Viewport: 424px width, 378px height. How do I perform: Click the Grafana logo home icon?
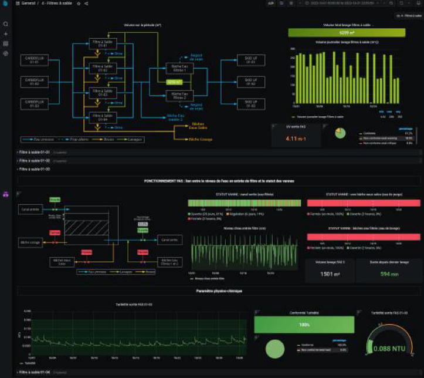(x=5, y=4)
